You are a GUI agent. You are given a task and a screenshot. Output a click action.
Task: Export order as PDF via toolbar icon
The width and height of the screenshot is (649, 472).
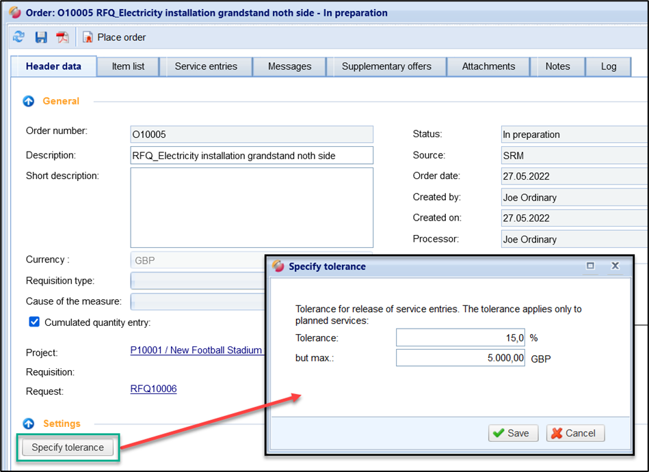(63, 37)
